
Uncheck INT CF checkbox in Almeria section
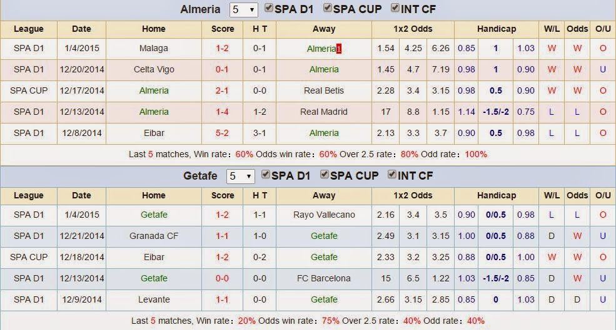tap(395, 9)
